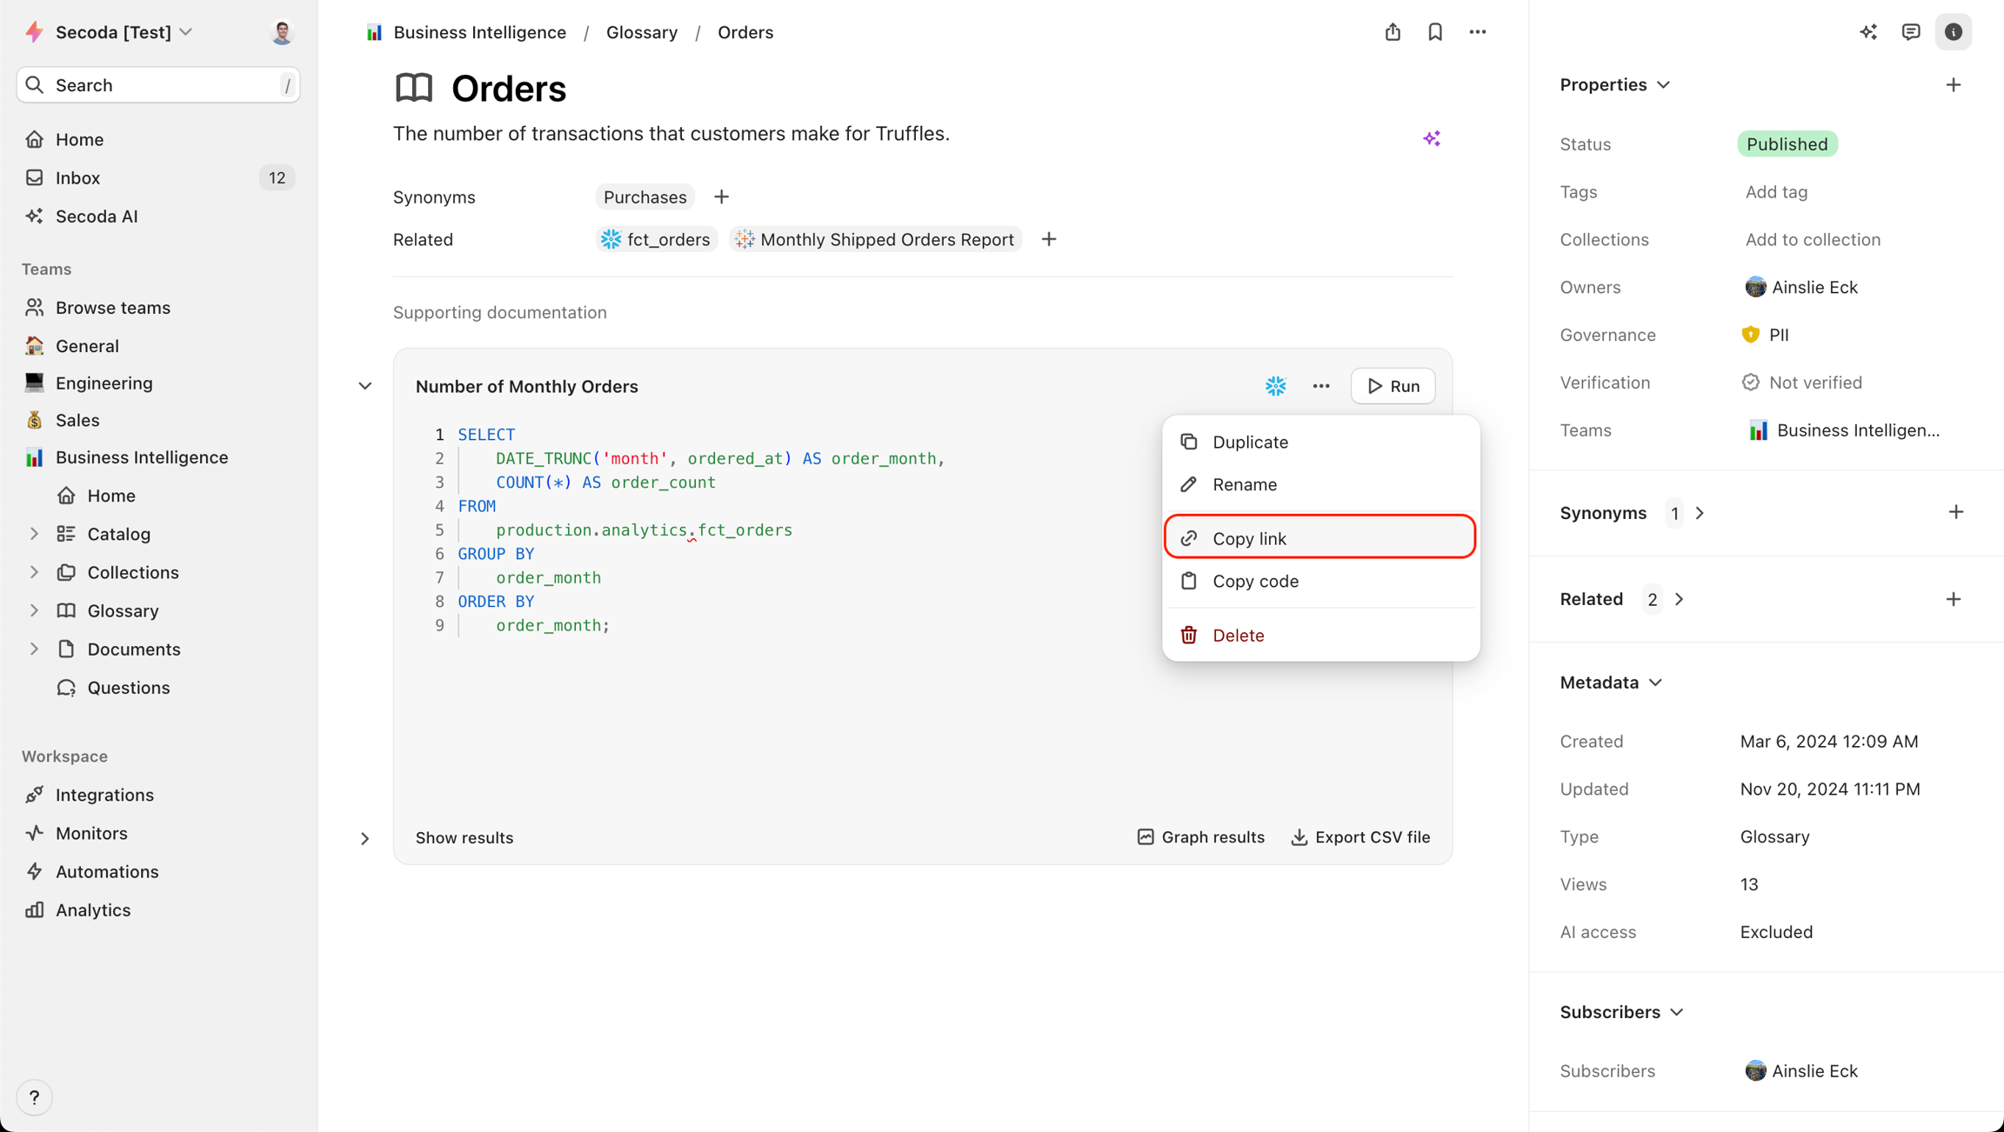Open the Secoda AI sparkle panel icon
Viewport: 2004px width, 1132px height.
click(1868, 32)
